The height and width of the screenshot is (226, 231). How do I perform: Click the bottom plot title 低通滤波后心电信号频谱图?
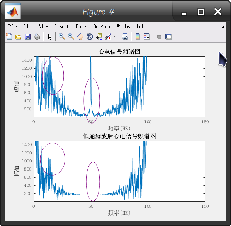pos(119,136)
